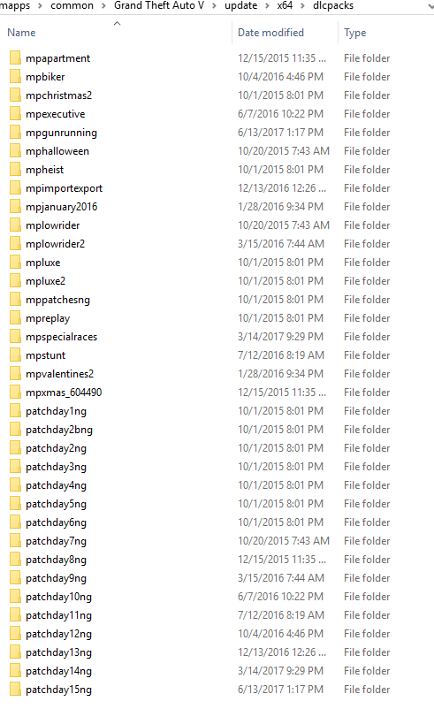
Task: Click the mpheist folder icon
Action: pyautogui.click(x=15, y=170)
